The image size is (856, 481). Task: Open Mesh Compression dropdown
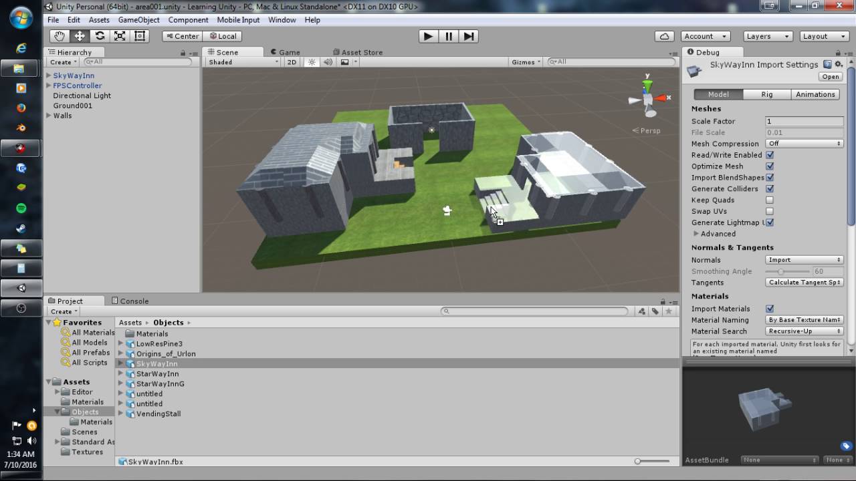[x=804, y=144]
